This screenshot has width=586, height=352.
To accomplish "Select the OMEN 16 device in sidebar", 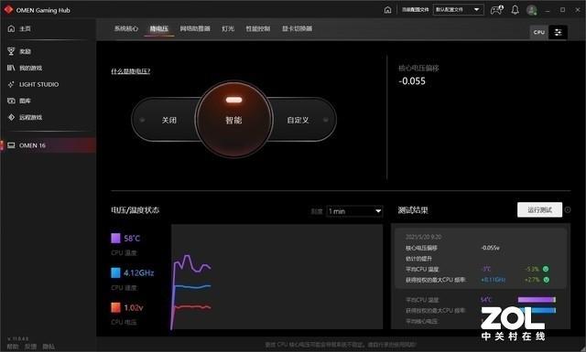I will [48, 145].
